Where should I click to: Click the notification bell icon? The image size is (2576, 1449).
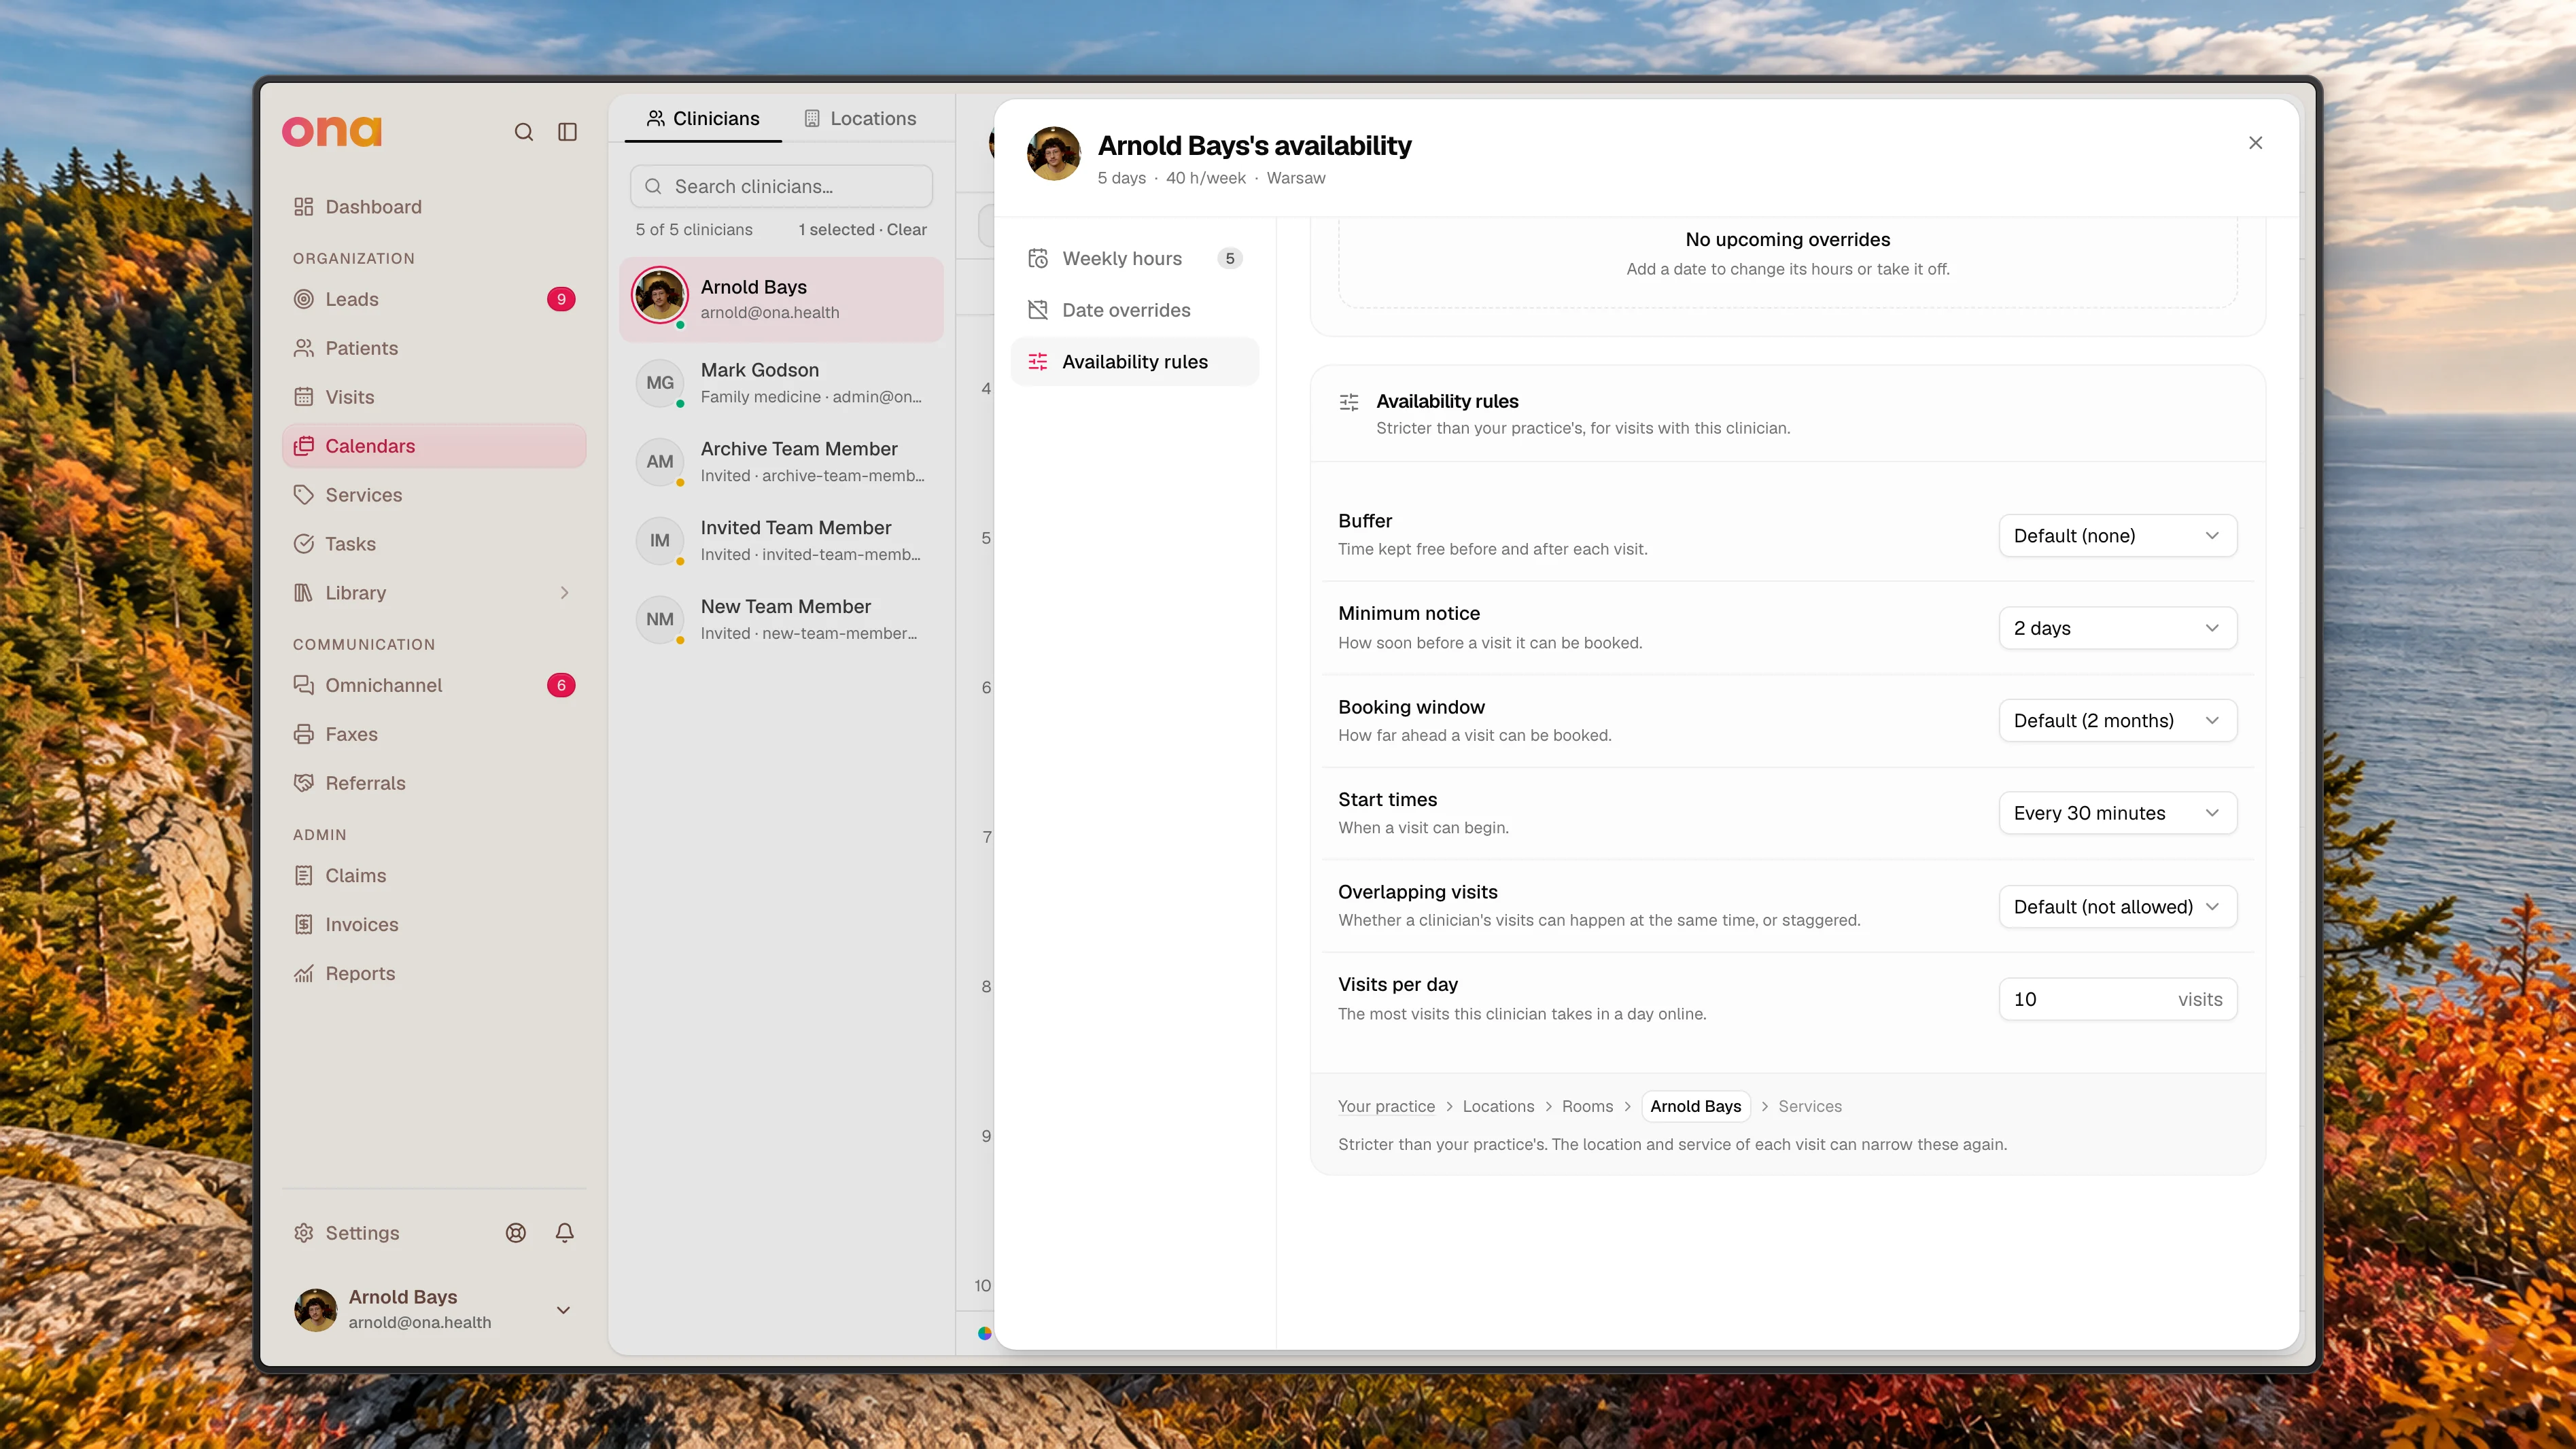click(564, 1233)
